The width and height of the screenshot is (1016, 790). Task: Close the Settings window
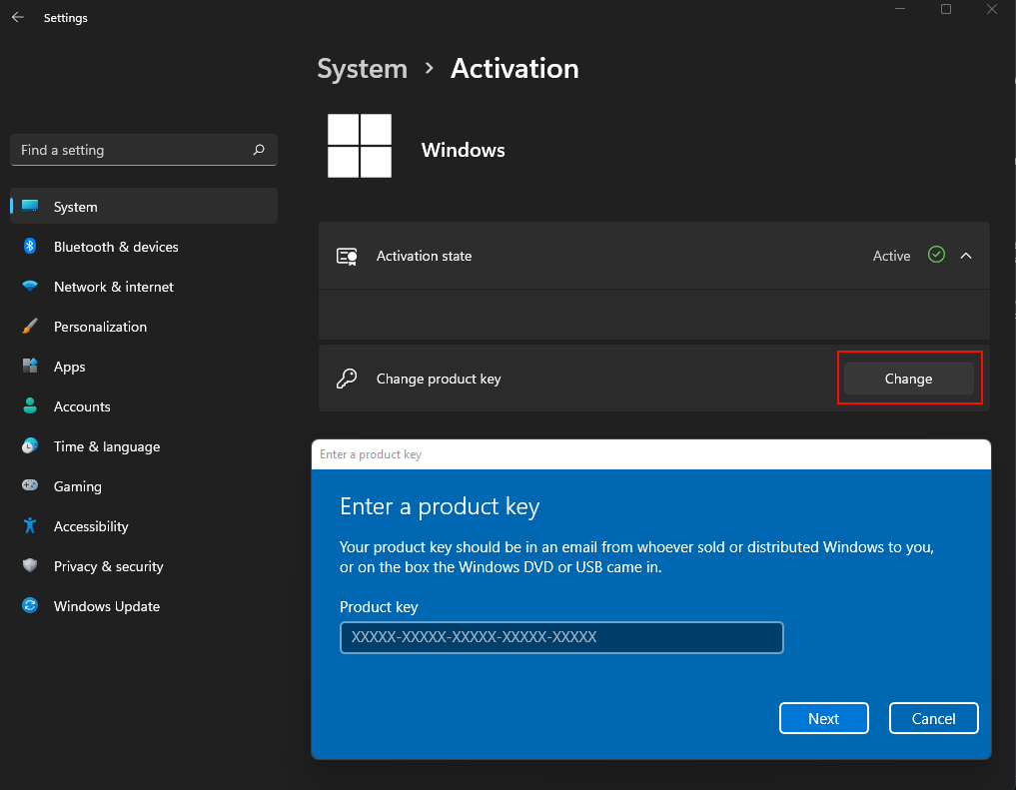(x=991, y=9)
